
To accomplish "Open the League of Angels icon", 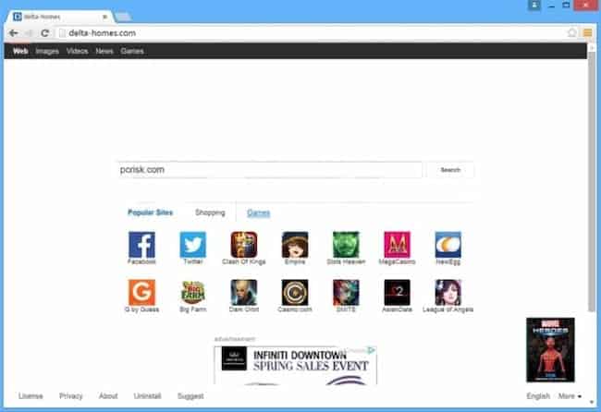I will [x=448, y=293].
